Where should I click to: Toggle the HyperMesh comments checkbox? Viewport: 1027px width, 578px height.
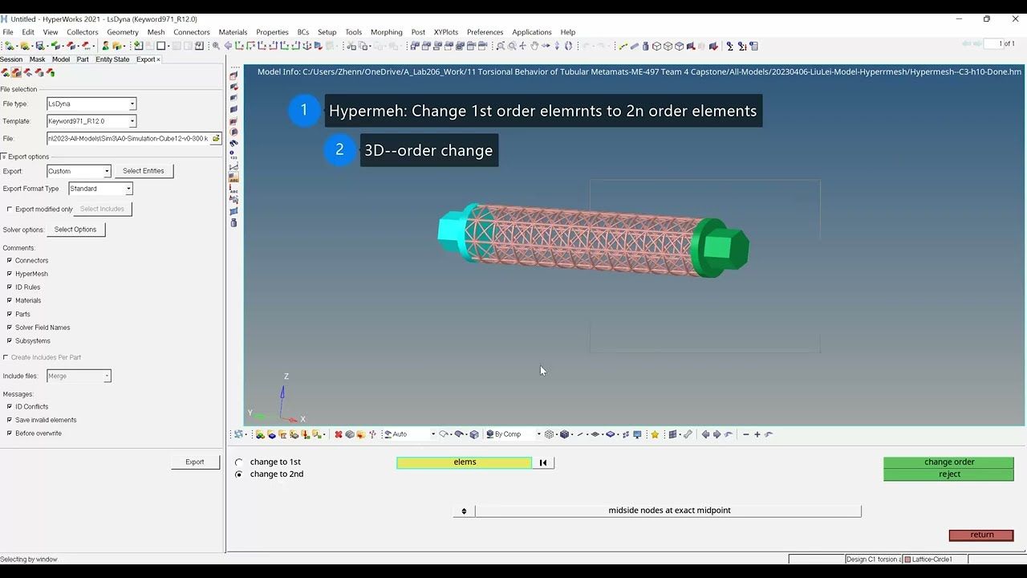click(x=10, y=274)
